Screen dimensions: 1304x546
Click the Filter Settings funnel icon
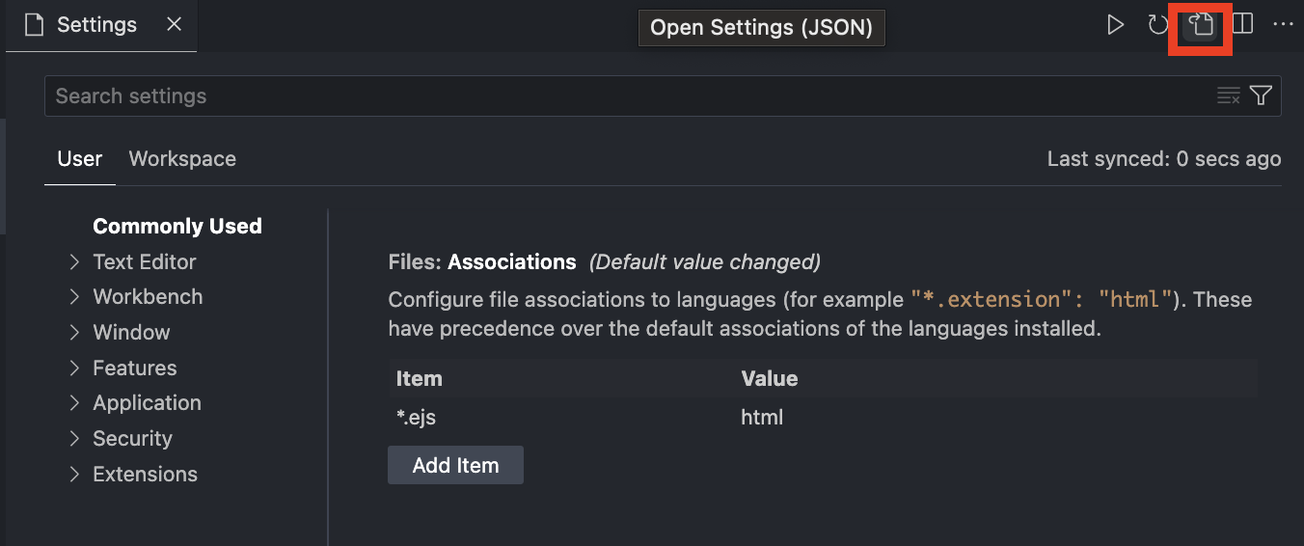click(1261, 96)
